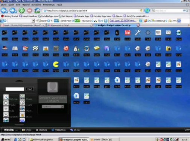
Task: Click BigBang item in widget taskbar
Action: click(42, 130)
